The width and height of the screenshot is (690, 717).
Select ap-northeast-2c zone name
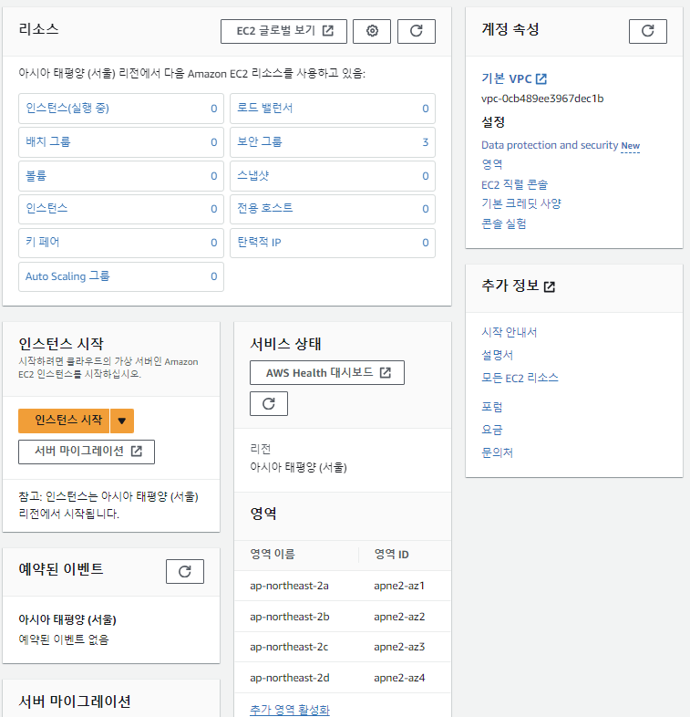289,647
